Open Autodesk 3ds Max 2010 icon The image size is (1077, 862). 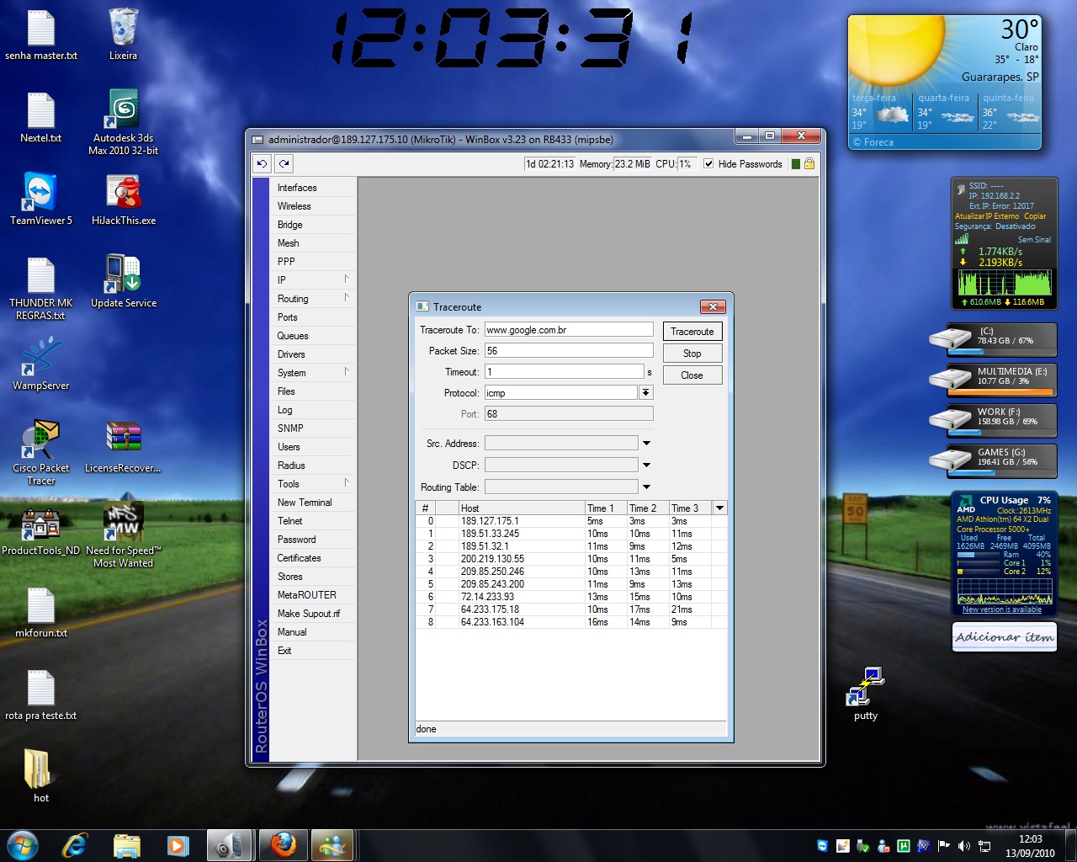[x=124, y=122]
